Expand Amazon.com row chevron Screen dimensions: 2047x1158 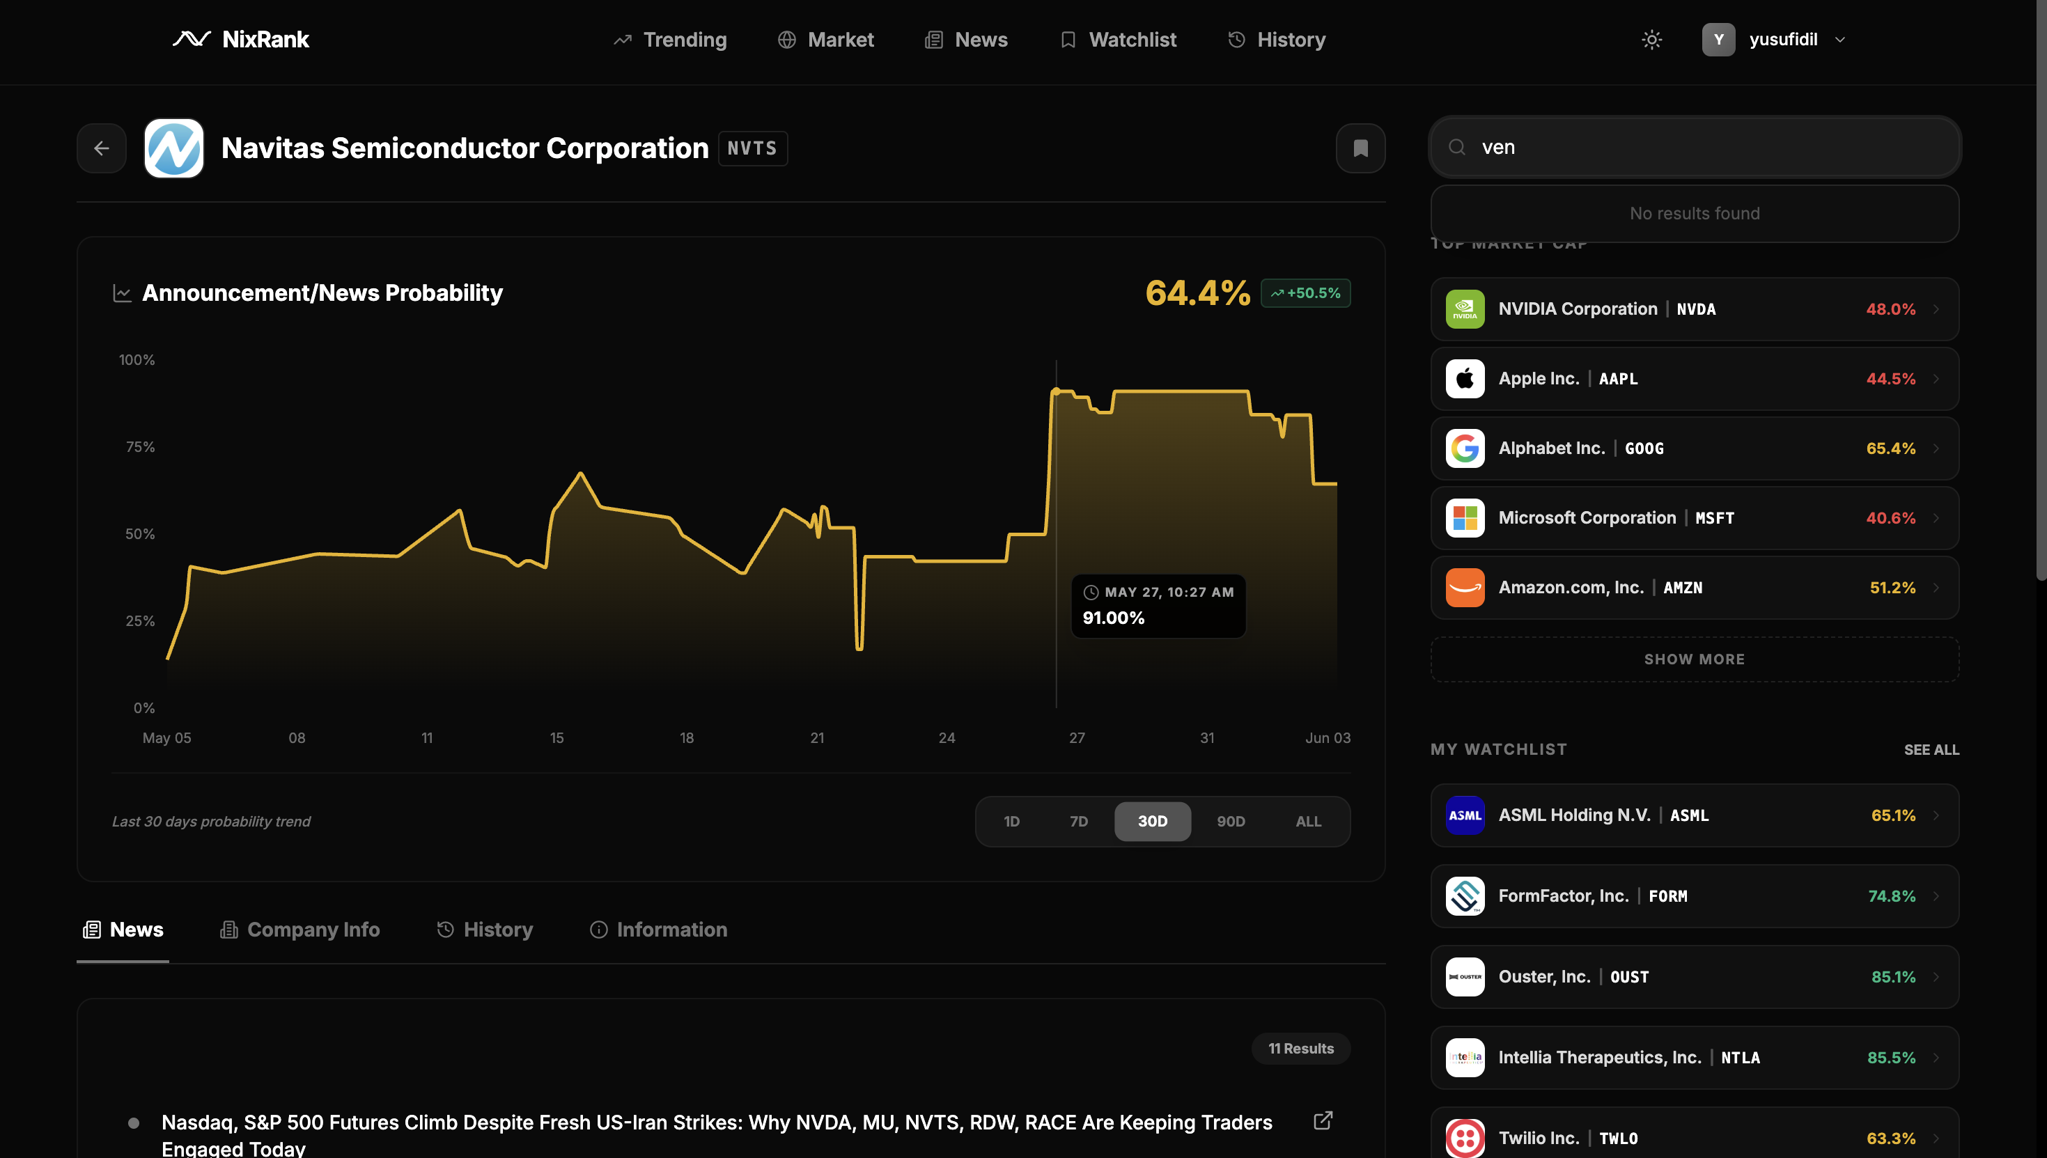pos(1936,588)
